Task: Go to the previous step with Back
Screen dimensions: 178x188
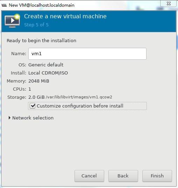Action: click(123, 176)
